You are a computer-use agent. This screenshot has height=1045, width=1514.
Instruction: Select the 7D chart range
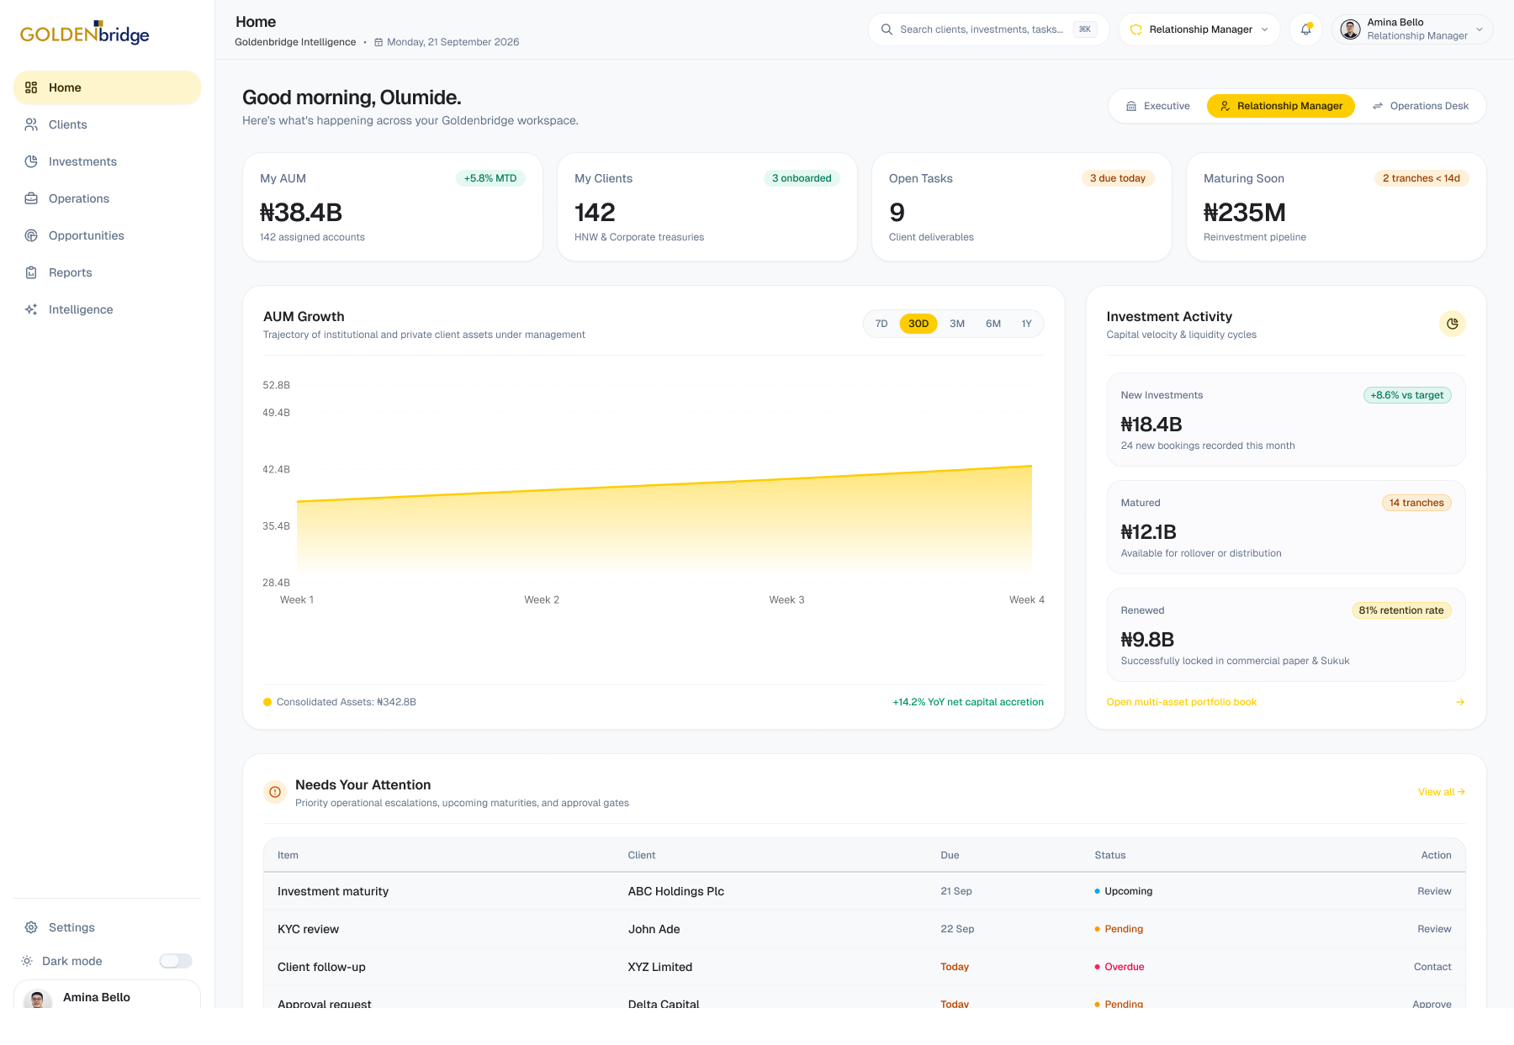click(881, 324)
